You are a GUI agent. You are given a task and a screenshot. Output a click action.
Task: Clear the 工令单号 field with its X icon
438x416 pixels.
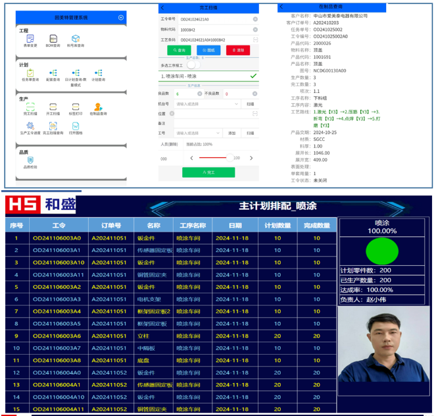point(255,19)
